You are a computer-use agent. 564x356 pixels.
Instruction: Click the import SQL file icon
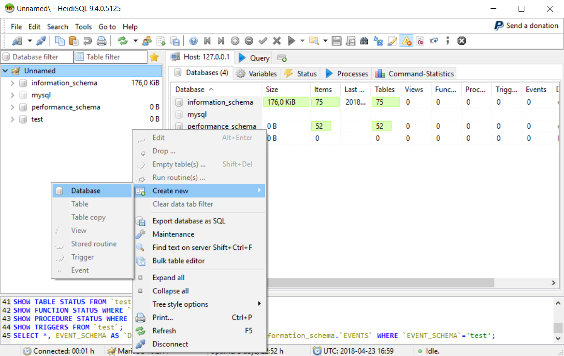tap(161, 41)
